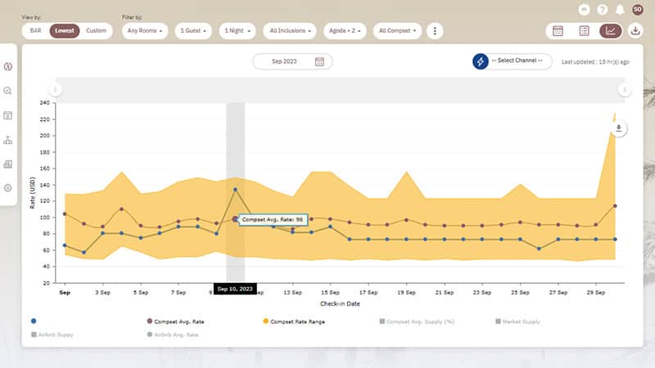Viewport: 655px width, 368px height.
Task: Toggle Compset Rate Range legend series
Action: point(294,322)
